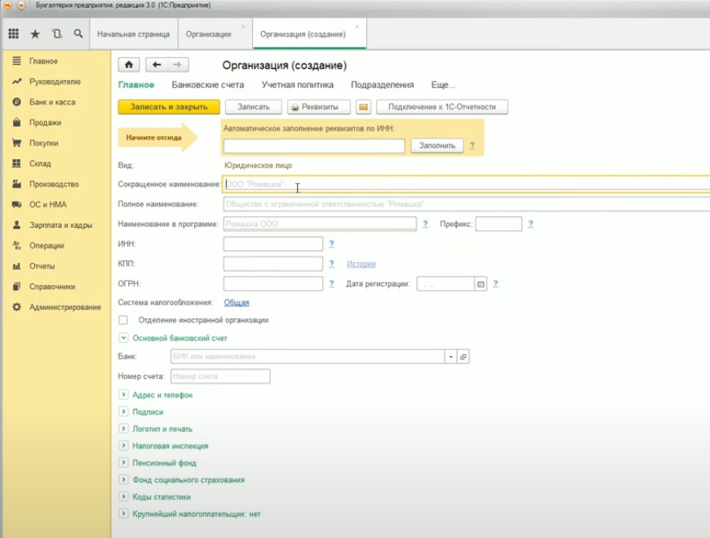Click the favorites star icon
710x538 pixels.
click(x=35, y=34)
